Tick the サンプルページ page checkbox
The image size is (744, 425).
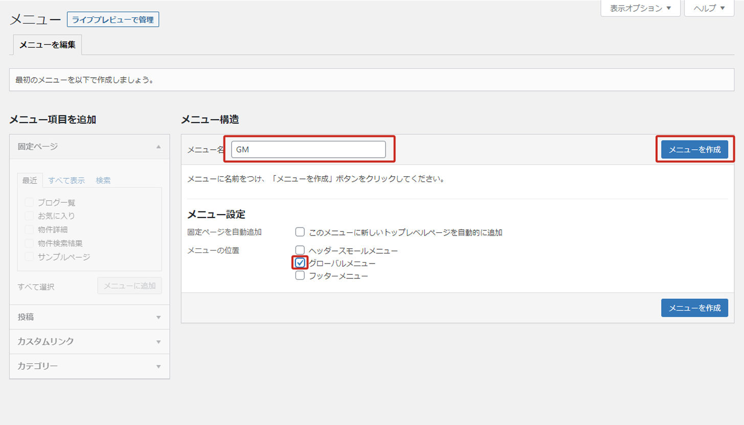(x=29, y=256)
